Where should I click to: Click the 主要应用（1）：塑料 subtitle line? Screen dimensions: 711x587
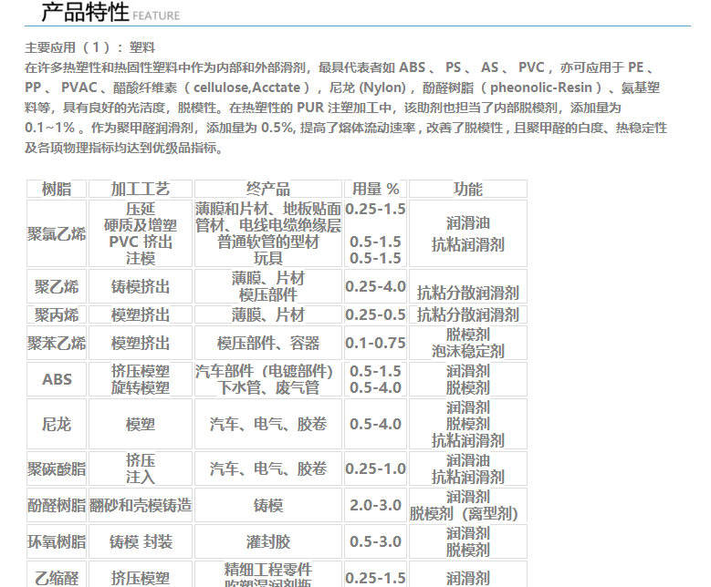click(89, 47)
